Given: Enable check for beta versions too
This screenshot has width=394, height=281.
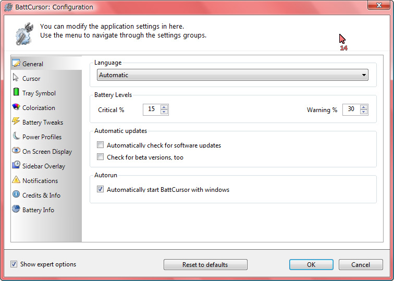Looking at the screenshot, I should coord(100,157).
